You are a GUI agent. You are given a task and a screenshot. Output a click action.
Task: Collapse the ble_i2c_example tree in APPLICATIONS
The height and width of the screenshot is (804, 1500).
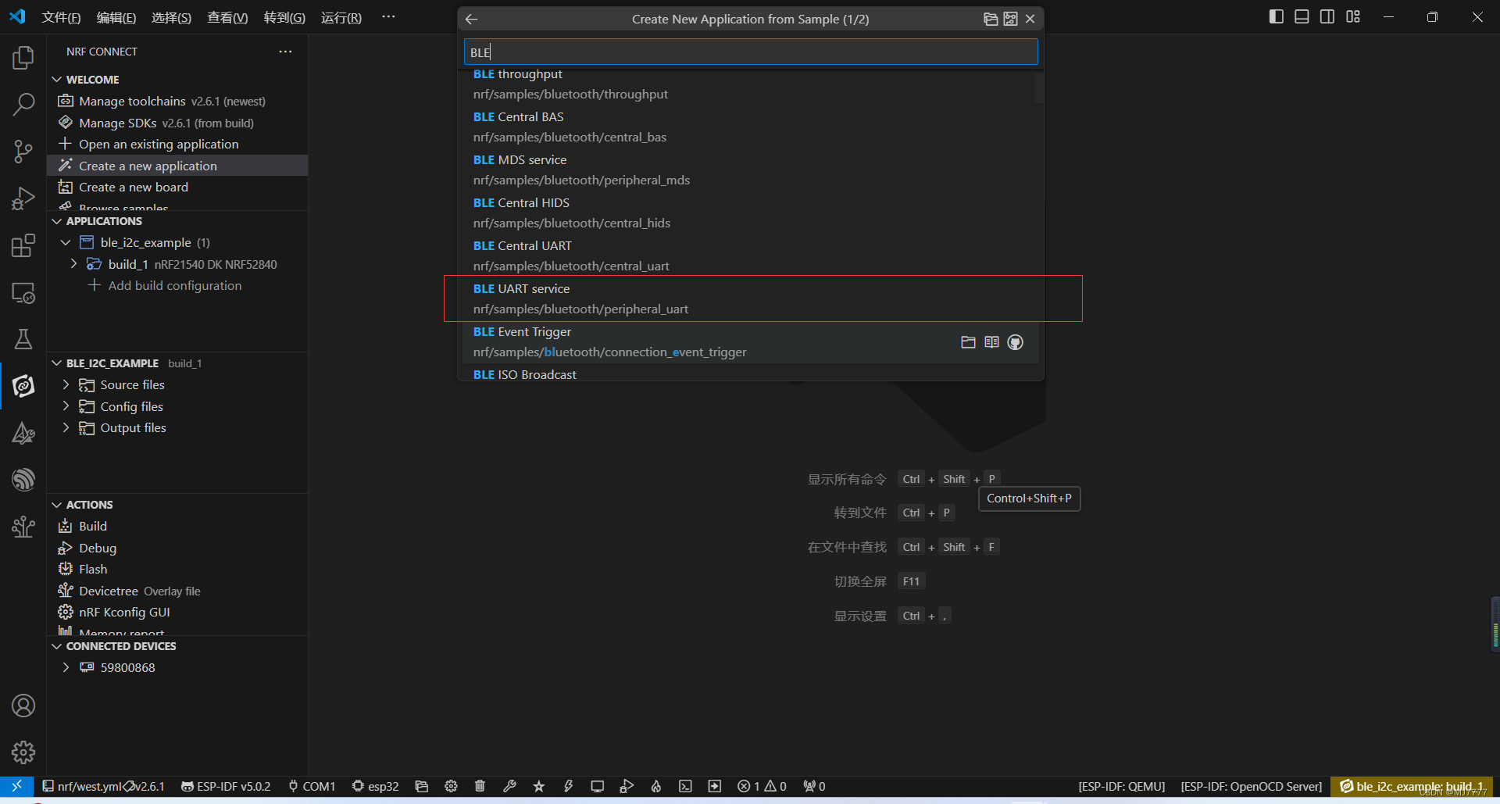coord(66,242)
